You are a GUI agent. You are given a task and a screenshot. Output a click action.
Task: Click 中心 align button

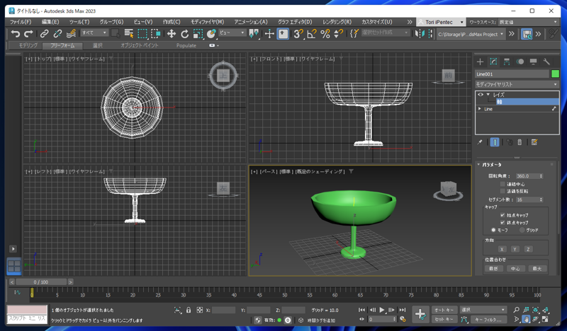[515, 269]
